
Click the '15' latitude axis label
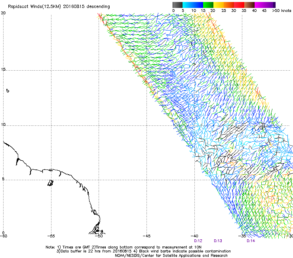click(x=3, y=69)
